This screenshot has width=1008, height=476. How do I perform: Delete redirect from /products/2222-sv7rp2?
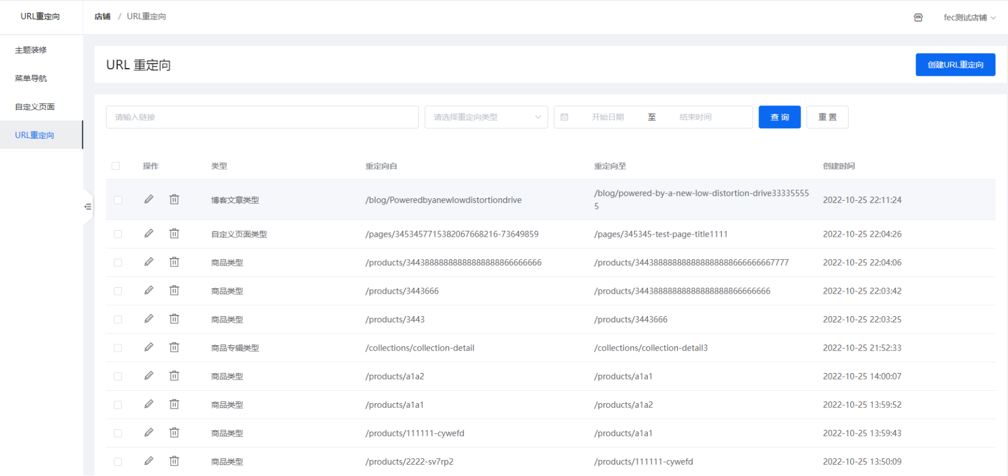[174, 461]
